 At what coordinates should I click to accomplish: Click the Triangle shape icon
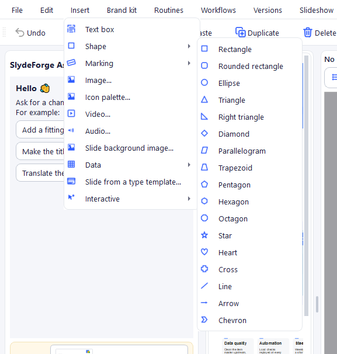(x=204, y=99)
